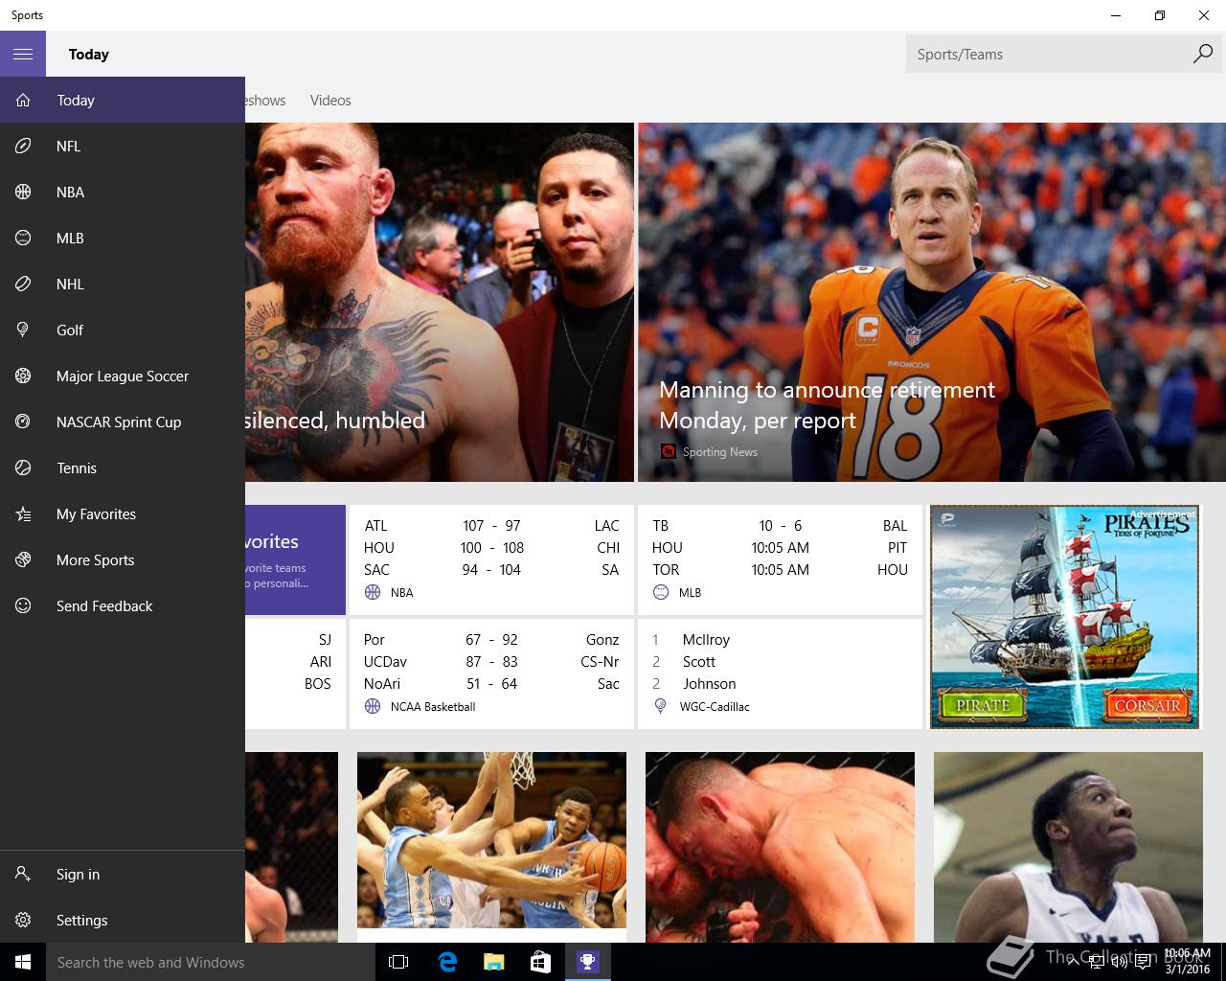Open My Favorites

(x=123, y=513)
